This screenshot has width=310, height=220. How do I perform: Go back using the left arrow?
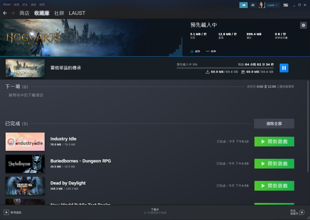pyautogui.click(x=5, y=13)
